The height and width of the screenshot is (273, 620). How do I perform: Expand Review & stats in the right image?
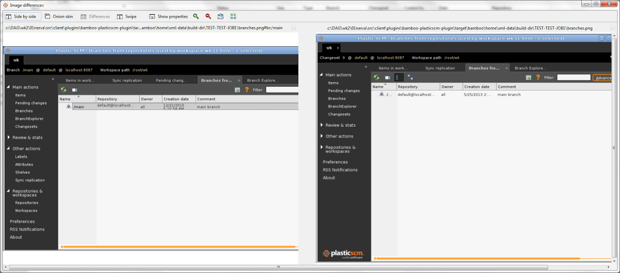(x=322, y=125)
